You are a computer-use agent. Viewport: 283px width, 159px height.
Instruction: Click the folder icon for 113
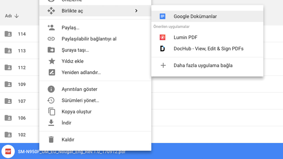8,51
